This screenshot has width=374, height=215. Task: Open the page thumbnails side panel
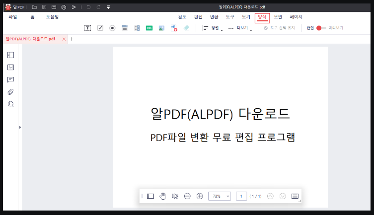pos(11,55)
